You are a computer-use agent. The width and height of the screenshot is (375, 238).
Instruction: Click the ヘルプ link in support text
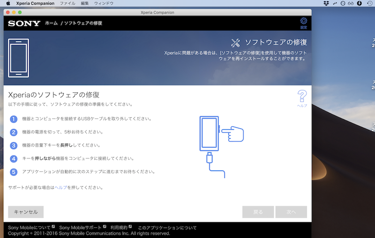(61, 187)
